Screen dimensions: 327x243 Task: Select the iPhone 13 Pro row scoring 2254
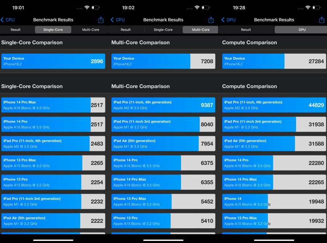pos(53,182)
